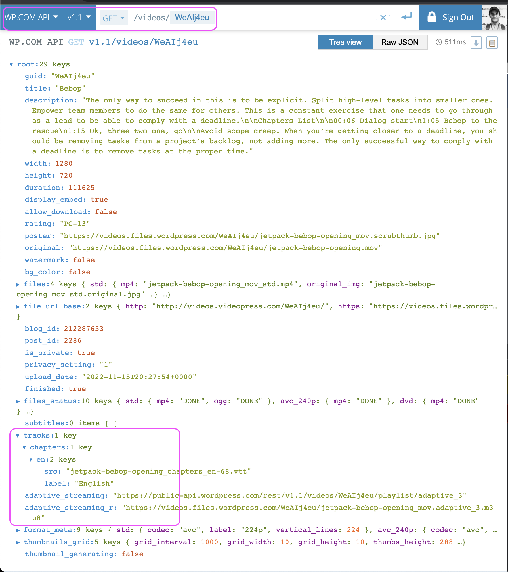Click the bg_color false value
508x572 pixels.
tap(79, 272)
